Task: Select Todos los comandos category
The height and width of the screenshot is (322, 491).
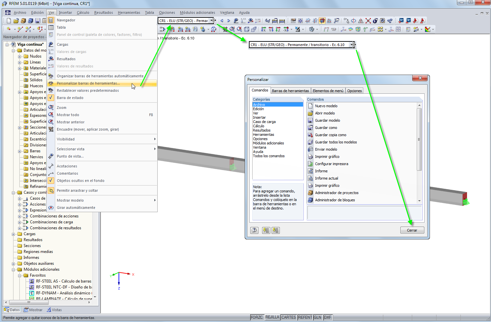Action: click(x=269, y=156)
